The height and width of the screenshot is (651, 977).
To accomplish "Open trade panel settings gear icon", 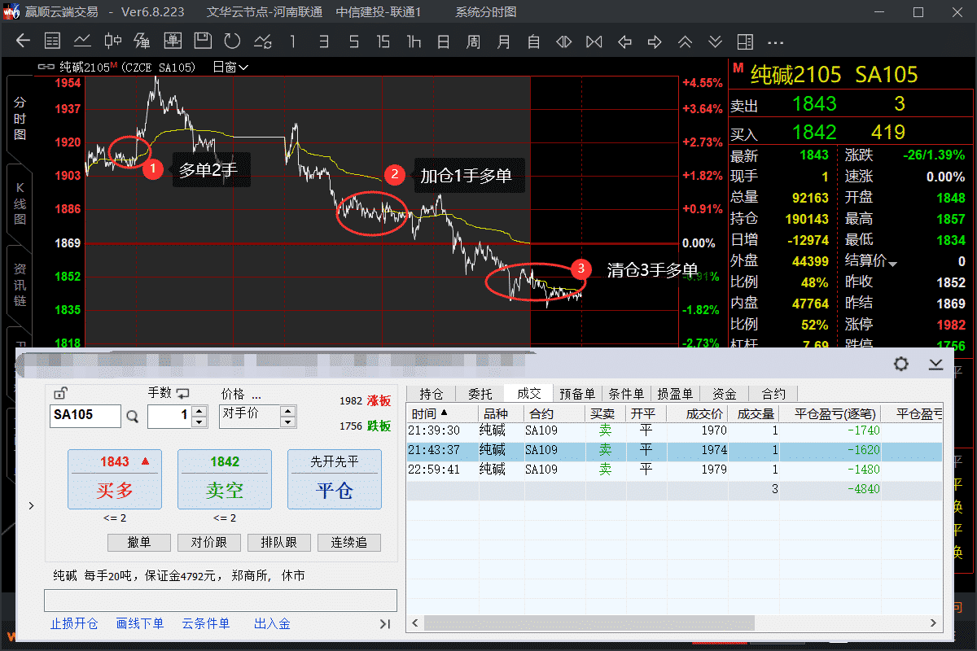I will pyautogui.click(x=900, y=364).
